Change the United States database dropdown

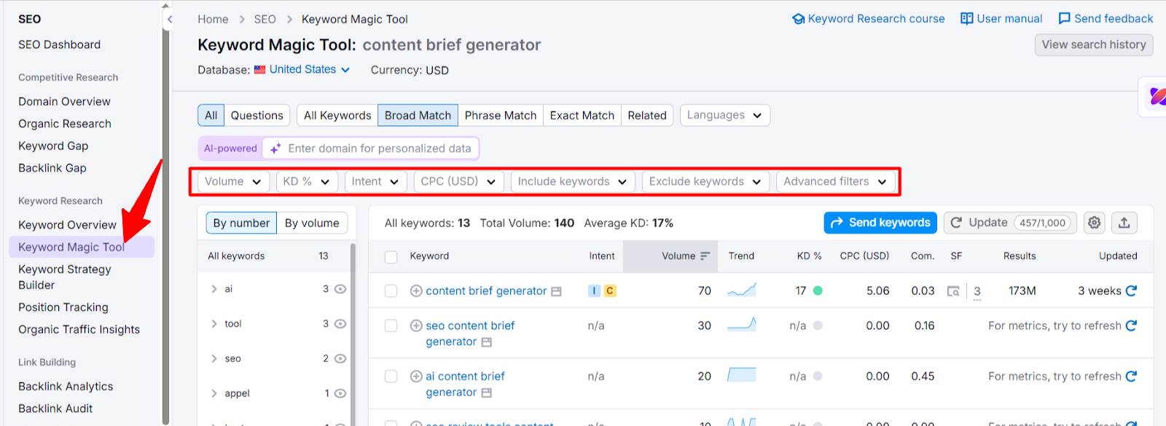[302, 69]
